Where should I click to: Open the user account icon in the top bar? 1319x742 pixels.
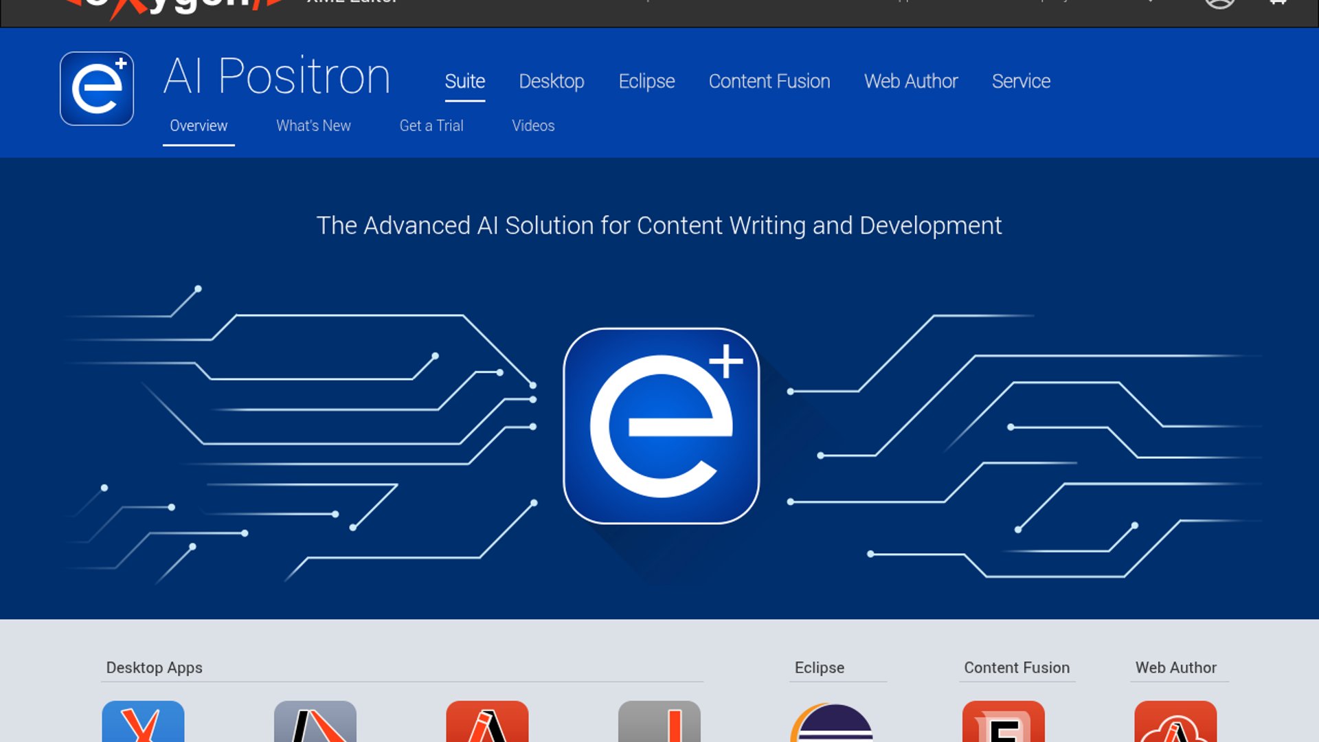1220,3
